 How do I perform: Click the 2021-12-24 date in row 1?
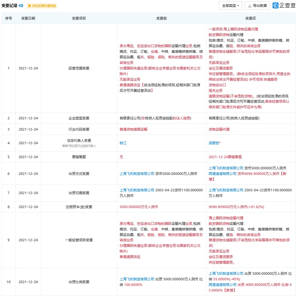[28, 68]
